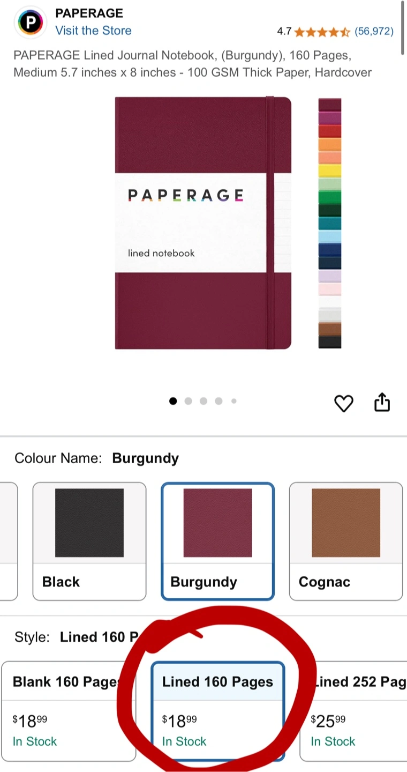Go to second image carousel dot

[x=188, y=401]
